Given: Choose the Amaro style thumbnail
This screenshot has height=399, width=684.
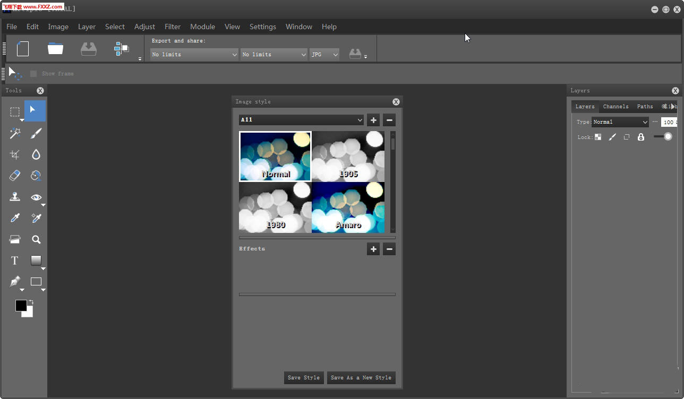Looking at the screenshot, I should click(348, 207).
